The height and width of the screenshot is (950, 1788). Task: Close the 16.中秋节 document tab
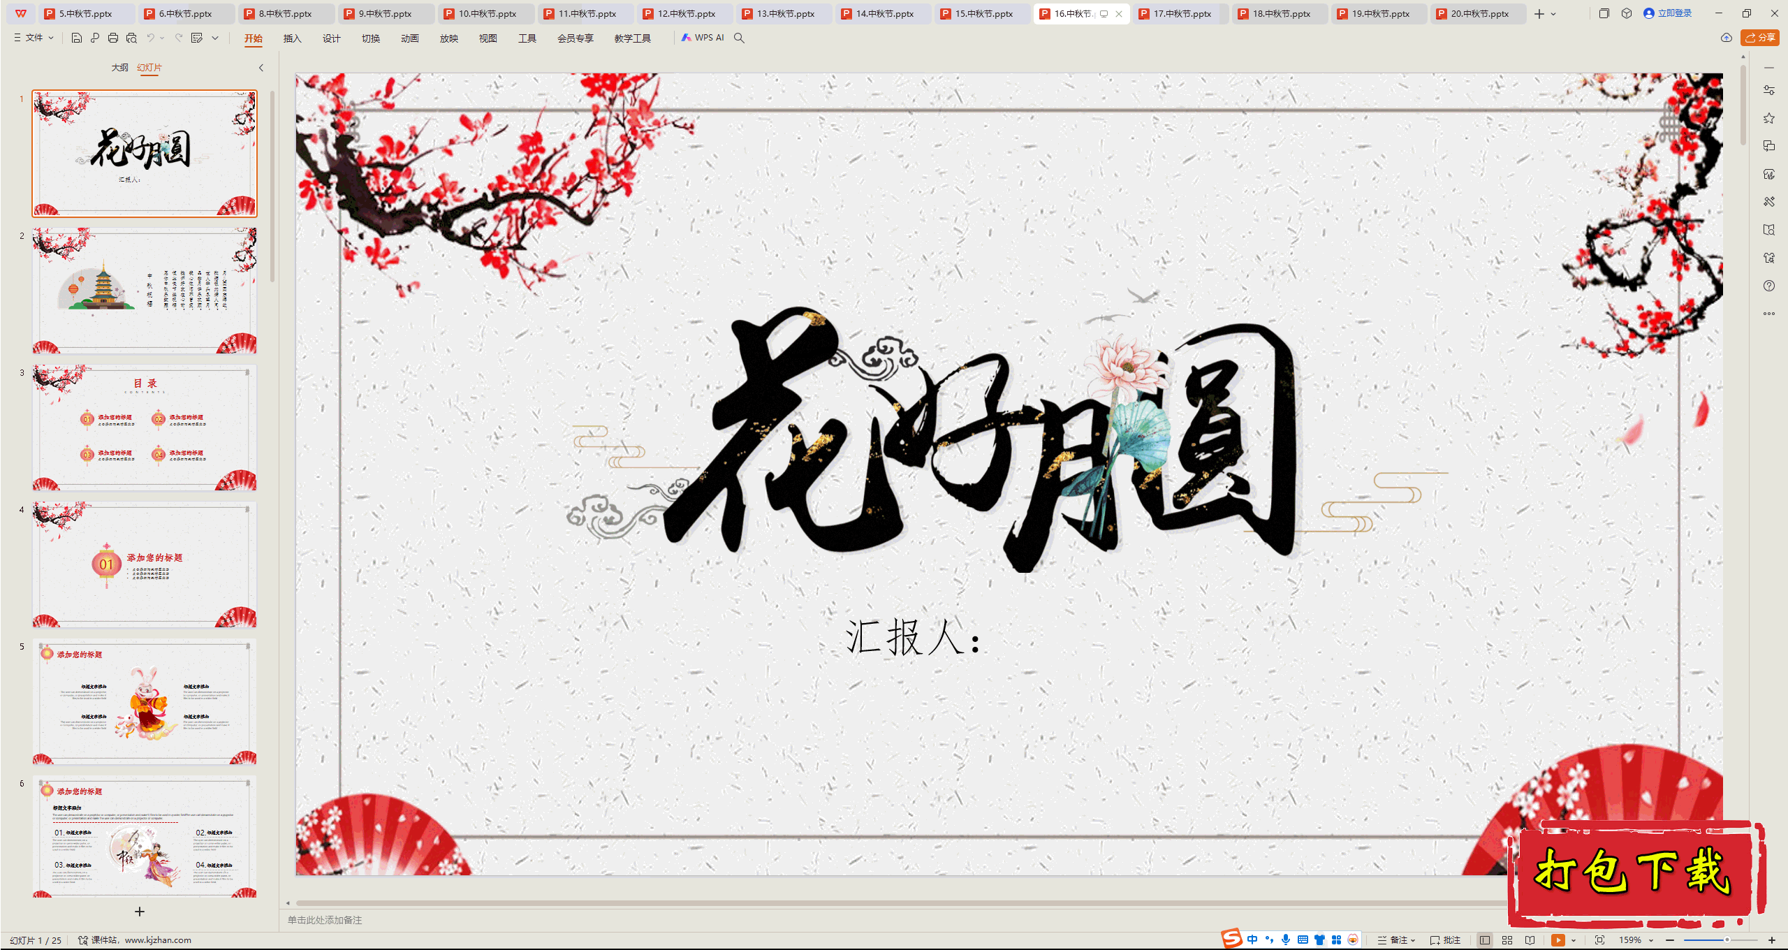pos(1119,14)
